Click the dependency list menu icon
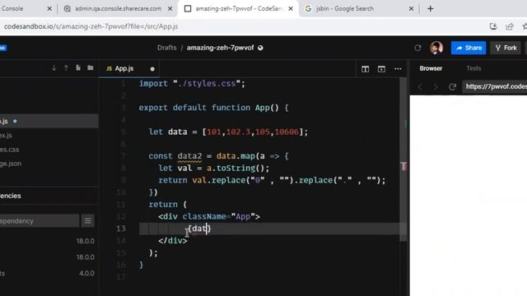 click(x=88, y=221)
